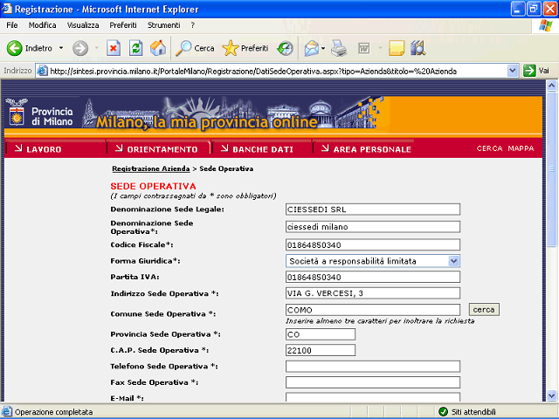Viewport: 559px width, 419px height.
Task: Click the Indietro back arrow icon
Action: [14, 48]
